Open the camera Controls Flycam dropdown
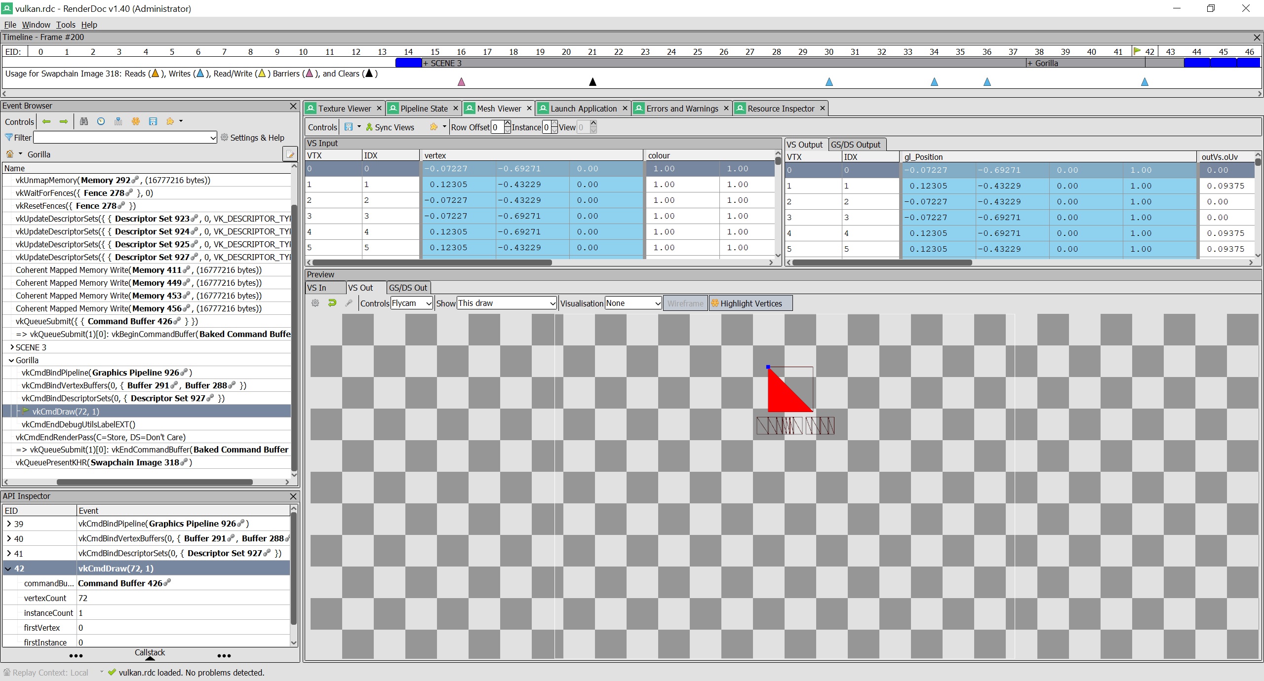Image resolution: width=1264 pixels, height=681 pixels. click(412, 303)
